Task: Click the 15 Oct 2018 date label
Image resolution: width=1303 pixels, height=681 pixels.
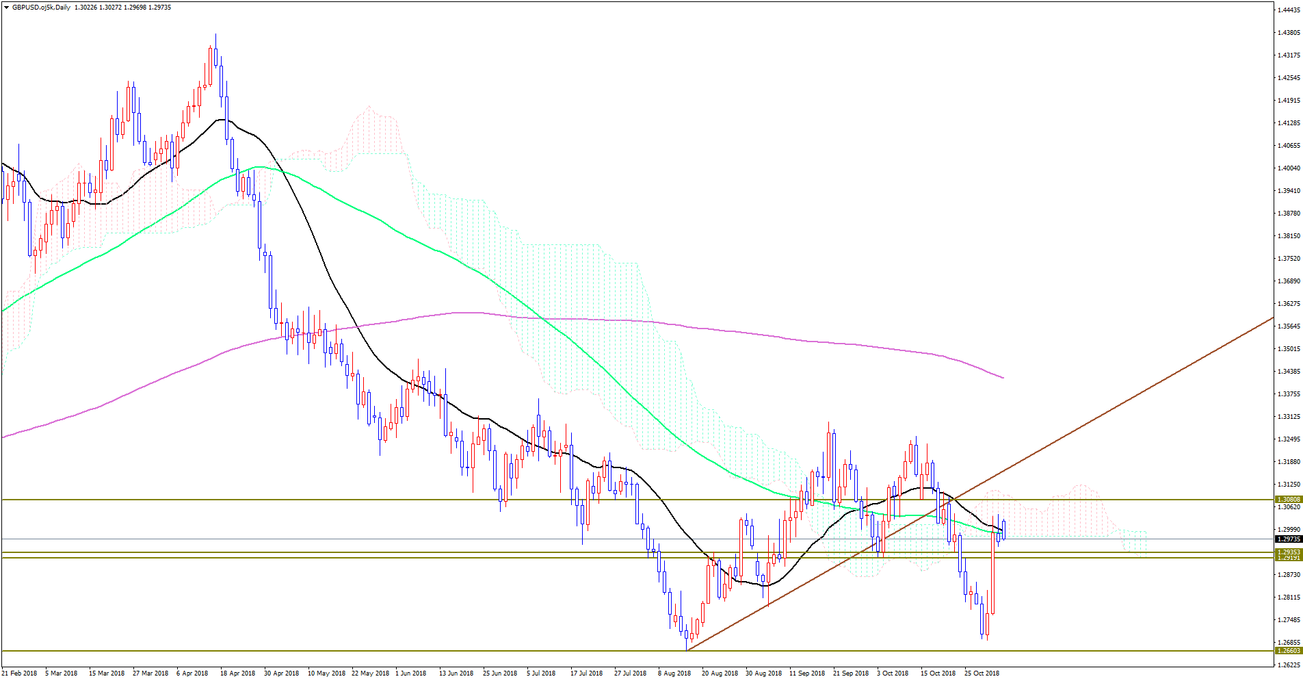Action: pos(938,673)
